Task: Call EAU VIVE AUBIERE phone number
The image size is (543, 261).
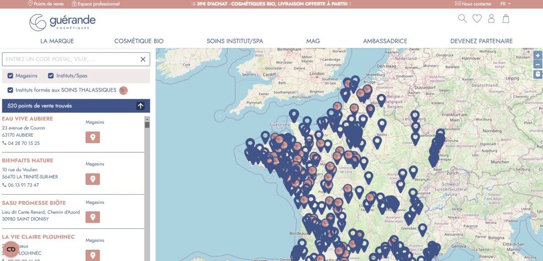Action: tap(21, 143)
